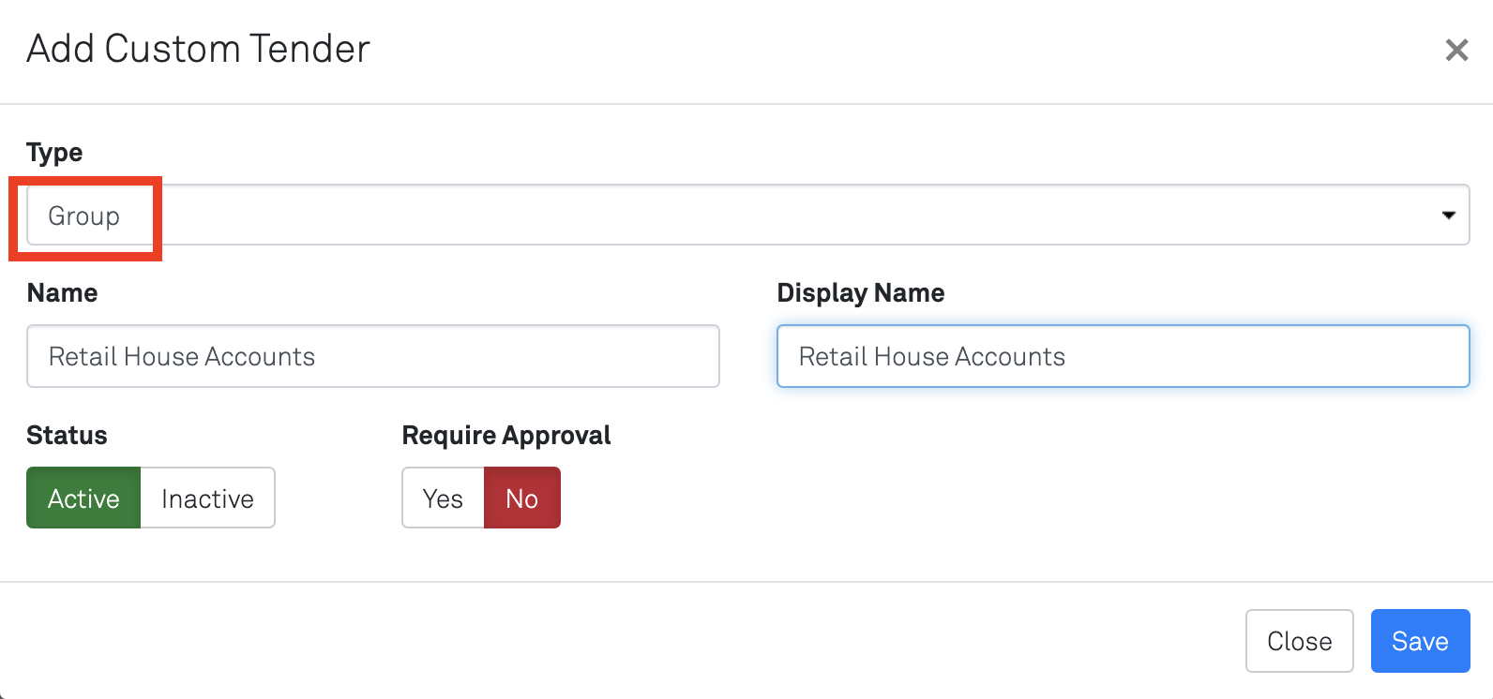Click empty footer area left of Close button
Image resolution: width=1493 pixels, height=699 pixels.
coord(656,641)
